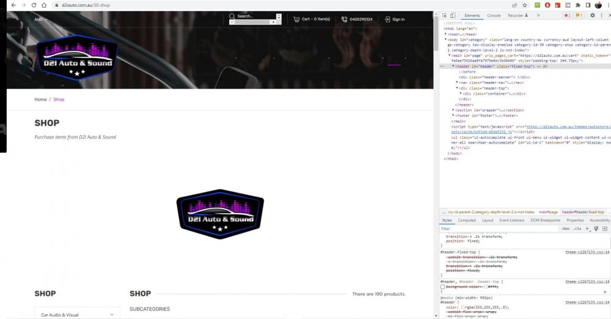The width and height of the screenshot is (611, 319).
Task: Select main#page in the DevTools breadcrumb
Action: coord(548,212)
